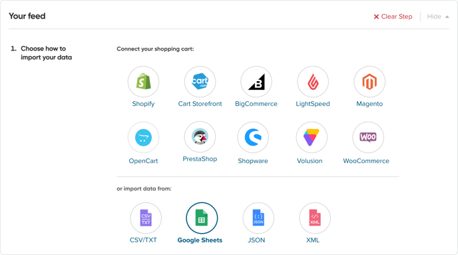This screenshot has width=458, height=255.
Task: Select the Magento logo icon
Action: point(369,81)
